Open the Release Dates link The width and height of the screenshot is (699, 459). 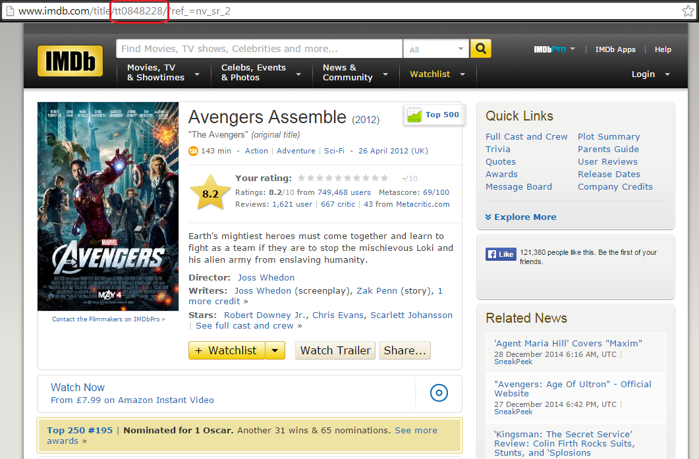click(x=609, y=175)
